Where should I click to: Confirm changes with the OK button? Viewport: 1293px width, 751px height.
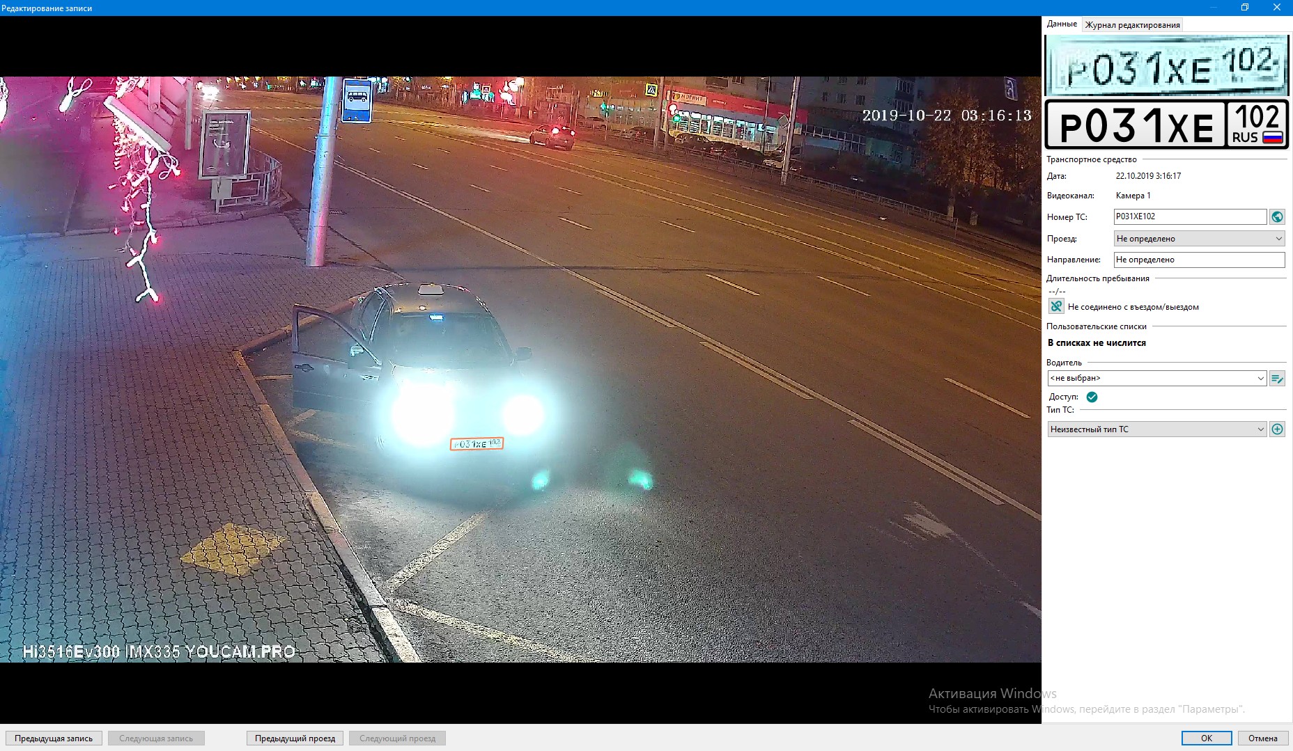(x=1206, y=738)
